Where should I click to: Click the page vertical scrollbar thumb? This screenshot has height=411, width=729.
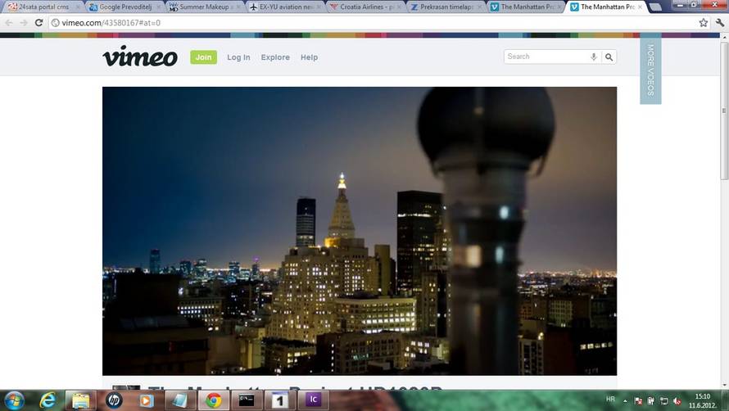click(724, 111)
